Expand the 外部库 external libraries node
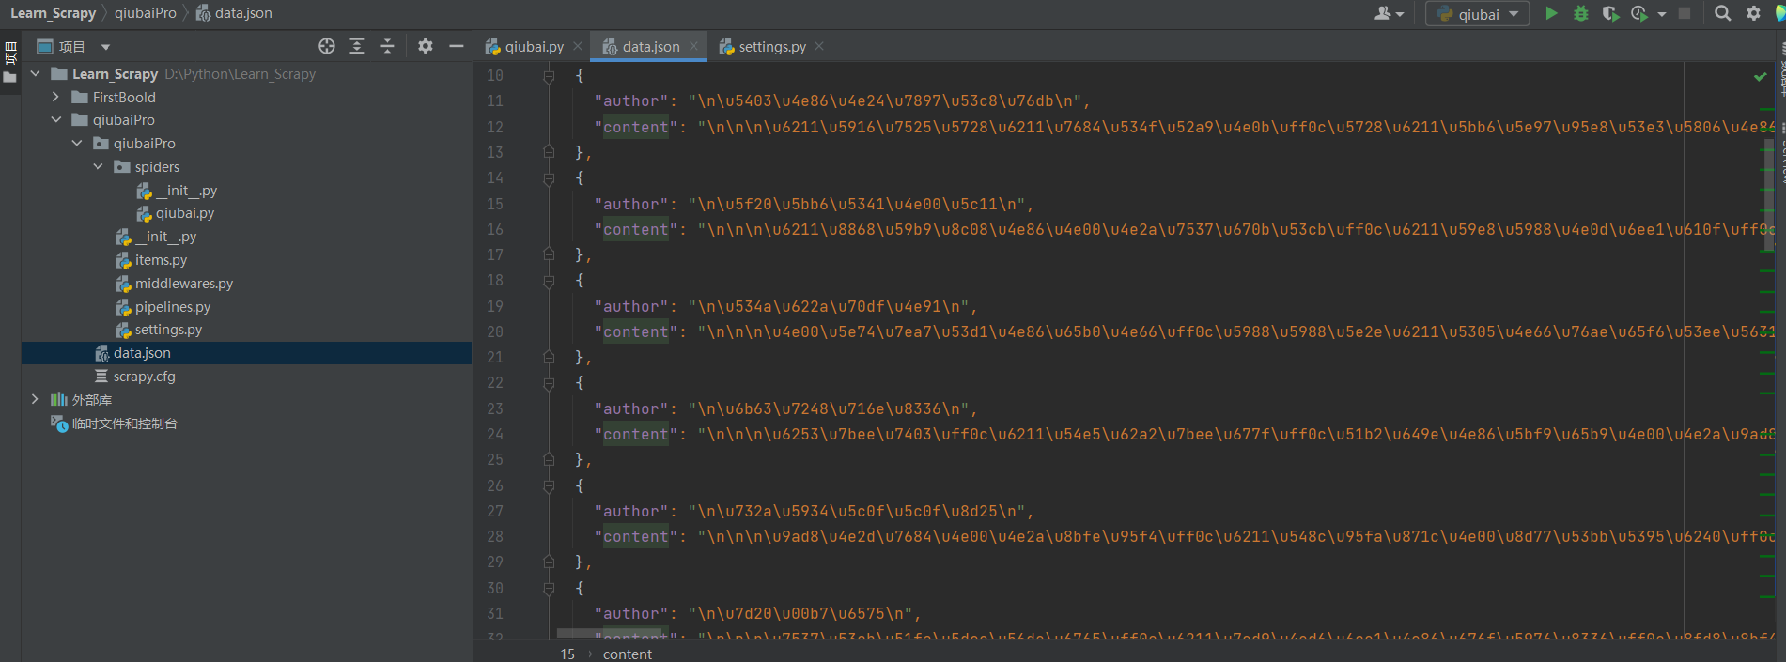 36,399
